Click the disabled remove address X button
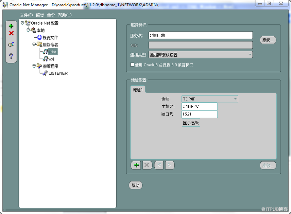The image size is (291, 214). click(x=147, y=165)
